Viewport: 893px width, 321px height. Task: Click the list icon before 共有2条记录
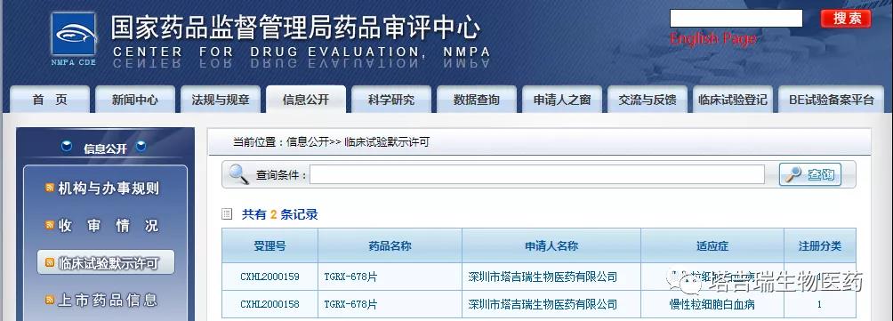[227, 214]
